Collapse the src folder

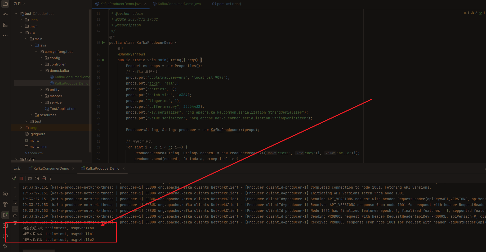[x=21, y=32]
